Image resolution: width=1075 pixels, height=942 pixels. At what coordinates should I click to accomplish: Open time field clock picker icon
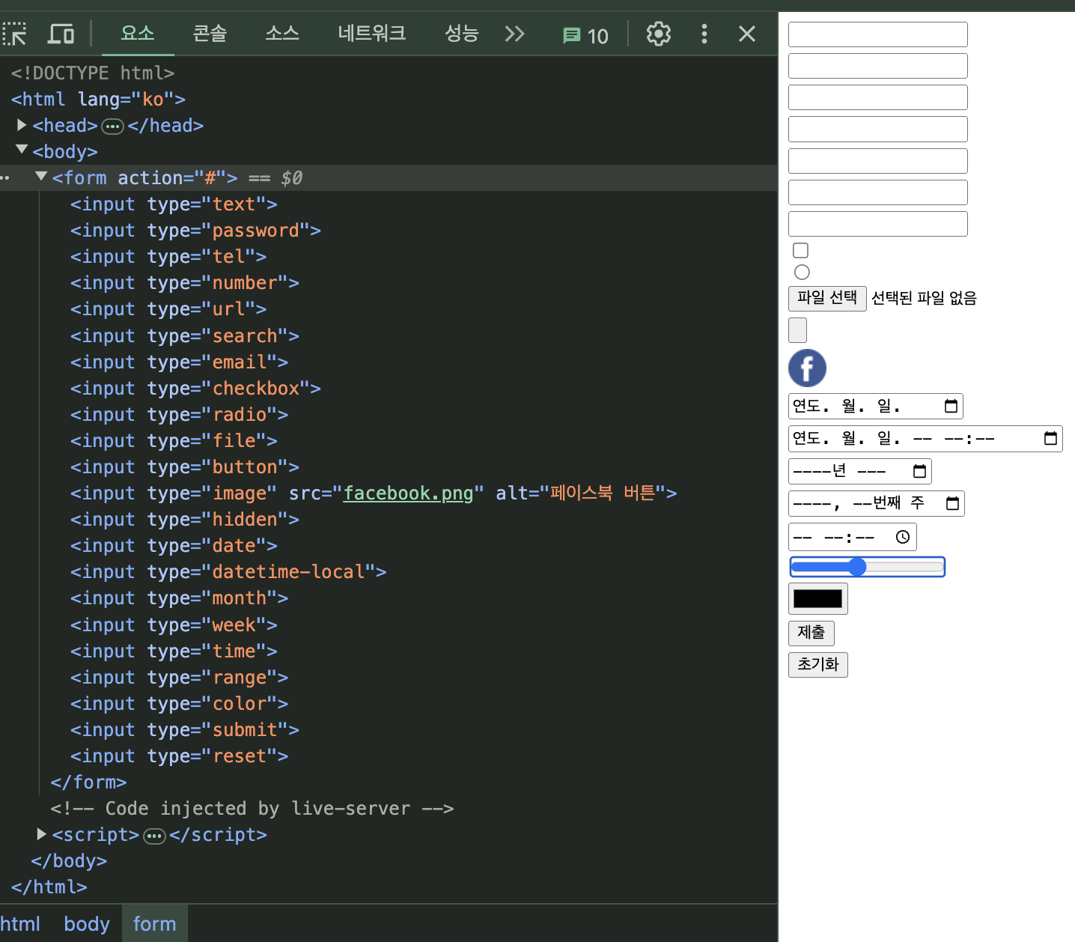(903, 537)
